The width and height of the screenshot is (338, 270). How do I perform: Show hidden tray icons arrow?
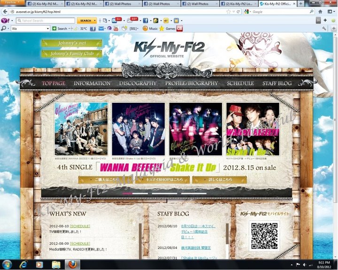(x=292, y=265)
